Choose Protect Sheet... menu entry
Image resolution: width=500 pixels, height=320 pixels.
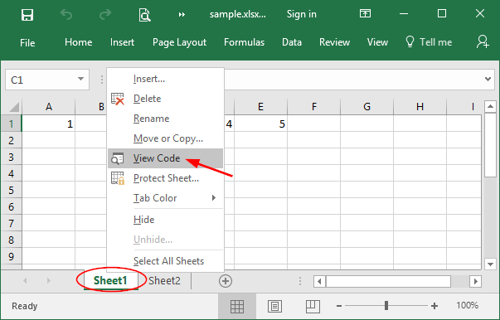click(x=165, y=178)
